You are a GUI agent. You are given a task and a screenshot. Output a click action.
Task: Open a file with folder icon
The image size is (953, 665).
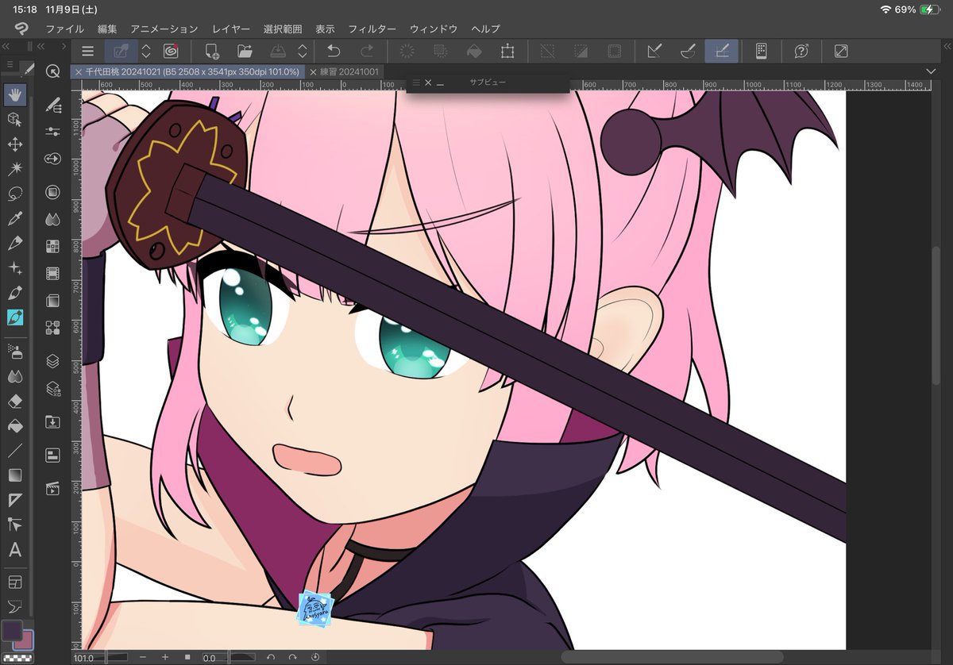click(245, 52)
